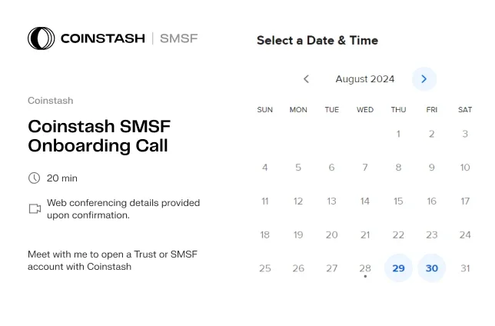Image resolution: width=495 pixels, height=326 pixels.
Task: Go to previous month with left chevron
Action: 306,79
